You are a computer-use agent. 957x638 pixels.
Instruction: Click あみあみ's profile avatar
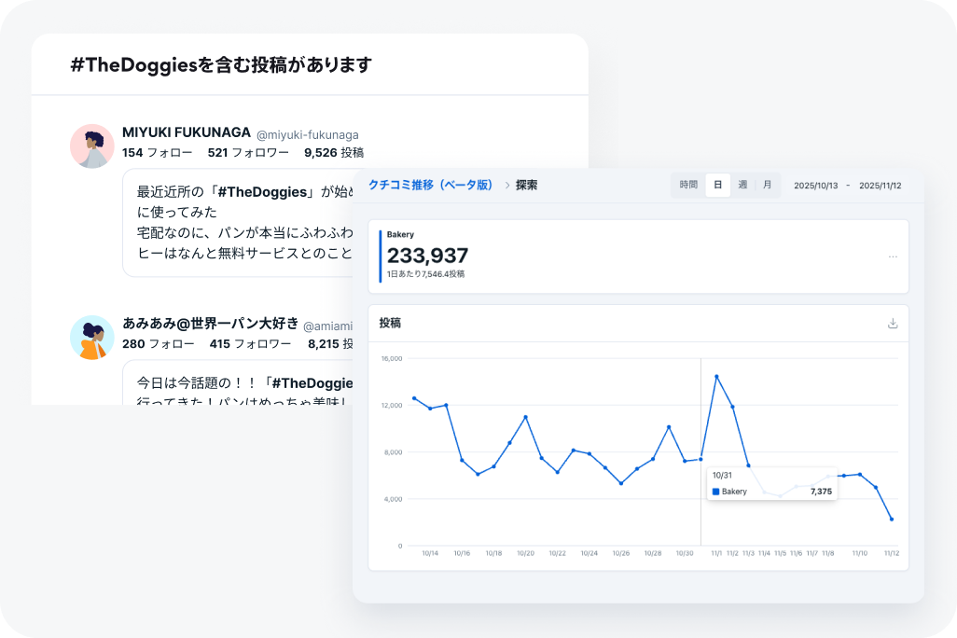tap(91, 338)
